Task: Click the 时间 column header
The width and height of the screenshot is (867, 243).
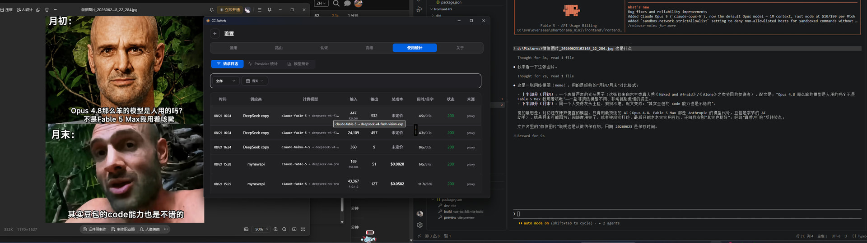Action: tap(223, 99)
